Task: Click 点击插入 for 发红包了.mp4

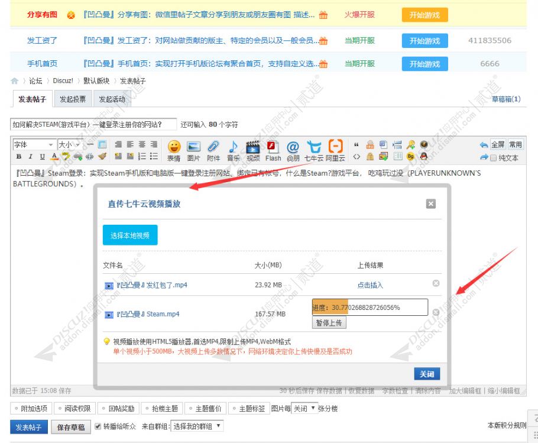Action: (x=370, y=285)
